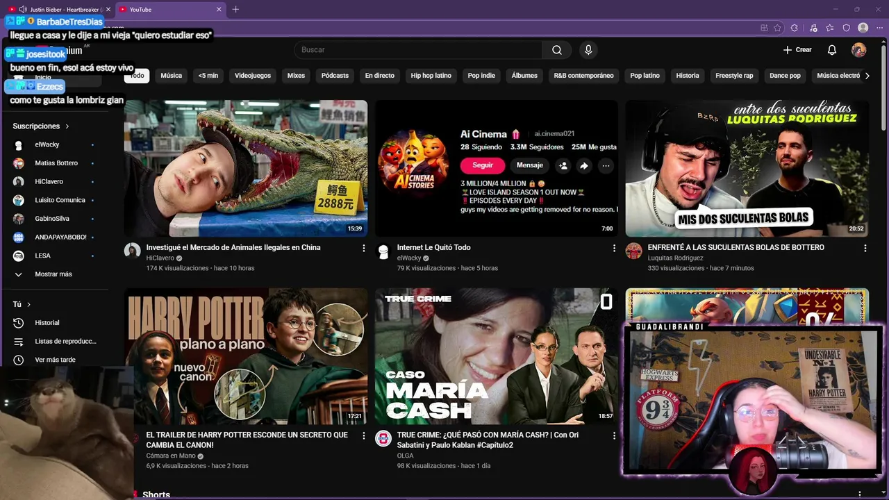Open the favorites list icon
Image resolution: width=889 pixels, height=500 pixels.
(x=830, y=28)
